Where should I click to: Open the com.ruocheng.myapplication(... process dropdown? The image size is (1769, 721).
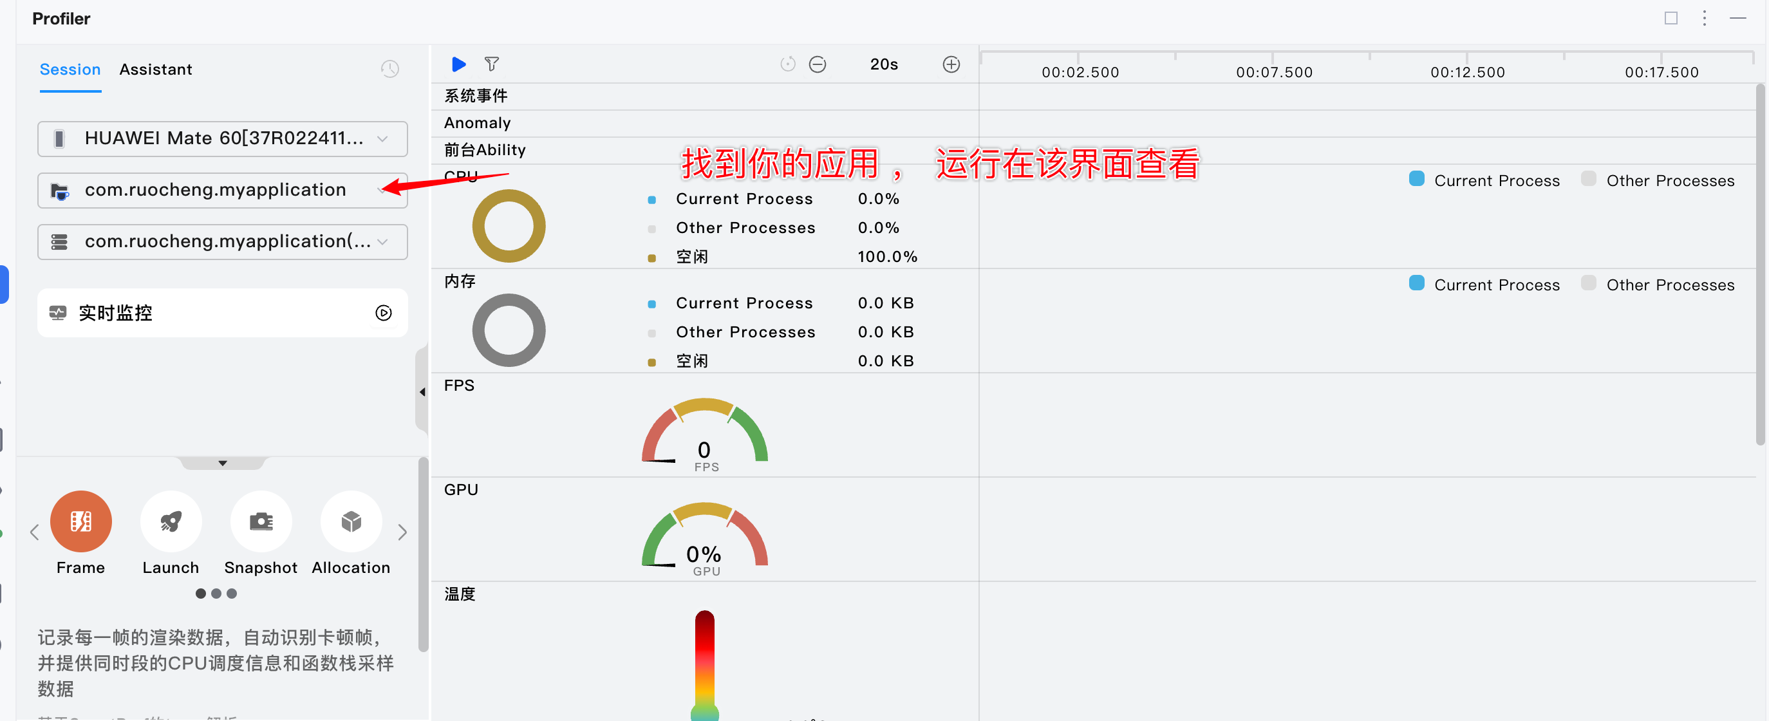coord(223,241)
